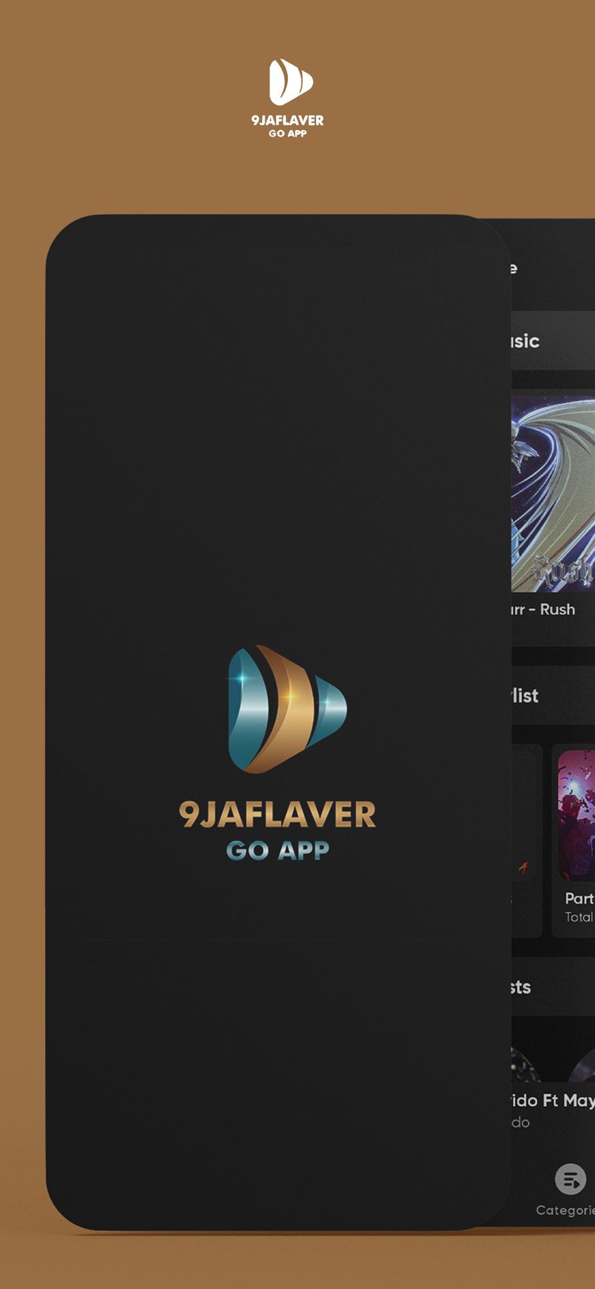Tap the colorful play logo on splash screen
Viewport: 595px width, 1289px height.
point(287,709)
